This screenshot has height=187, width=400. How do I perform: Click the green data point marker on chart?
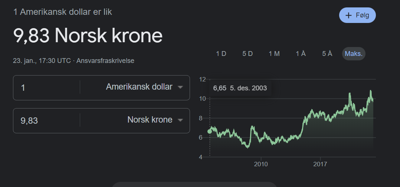[x=210, y=131]
